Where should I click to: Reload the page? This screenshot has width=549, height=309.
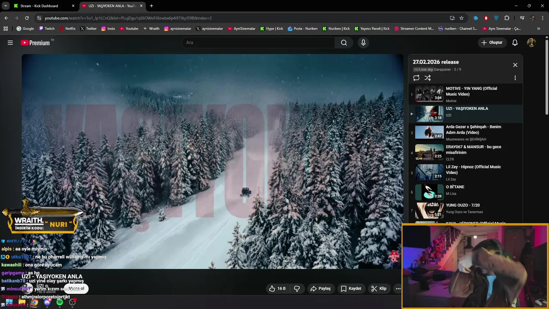point(27,18)
